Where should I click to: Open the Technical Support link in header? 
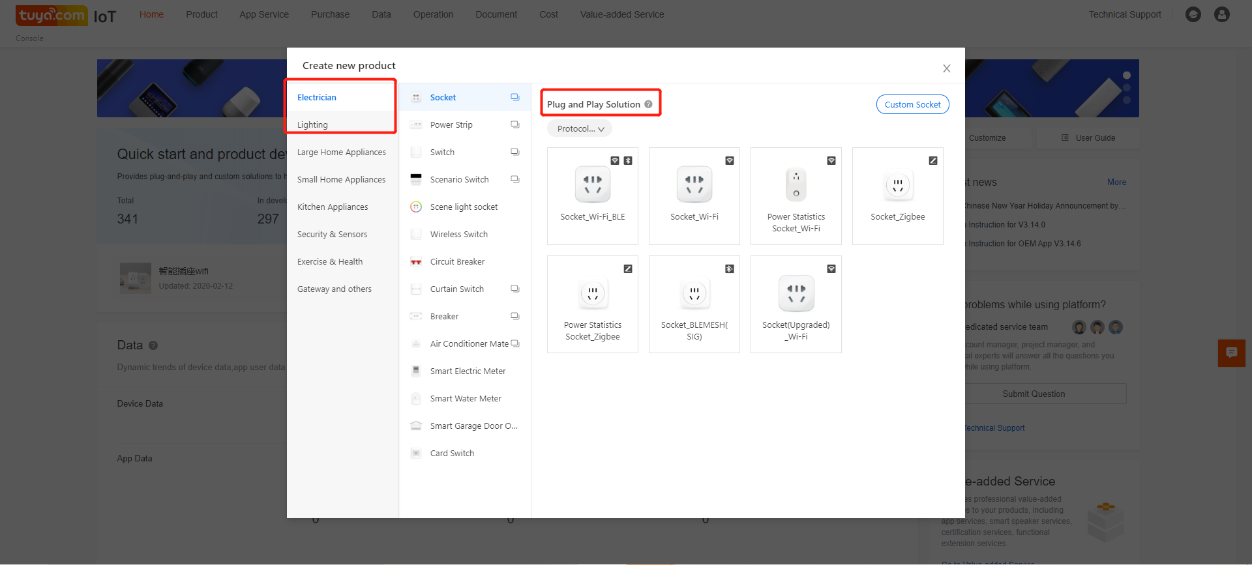click(1124, 14)
